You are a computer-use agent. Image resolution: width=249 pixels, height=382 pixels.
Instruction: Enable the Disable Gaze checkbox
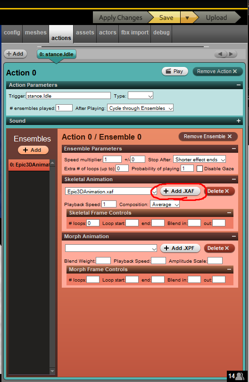pyautogui.click(x=199, y=168)
